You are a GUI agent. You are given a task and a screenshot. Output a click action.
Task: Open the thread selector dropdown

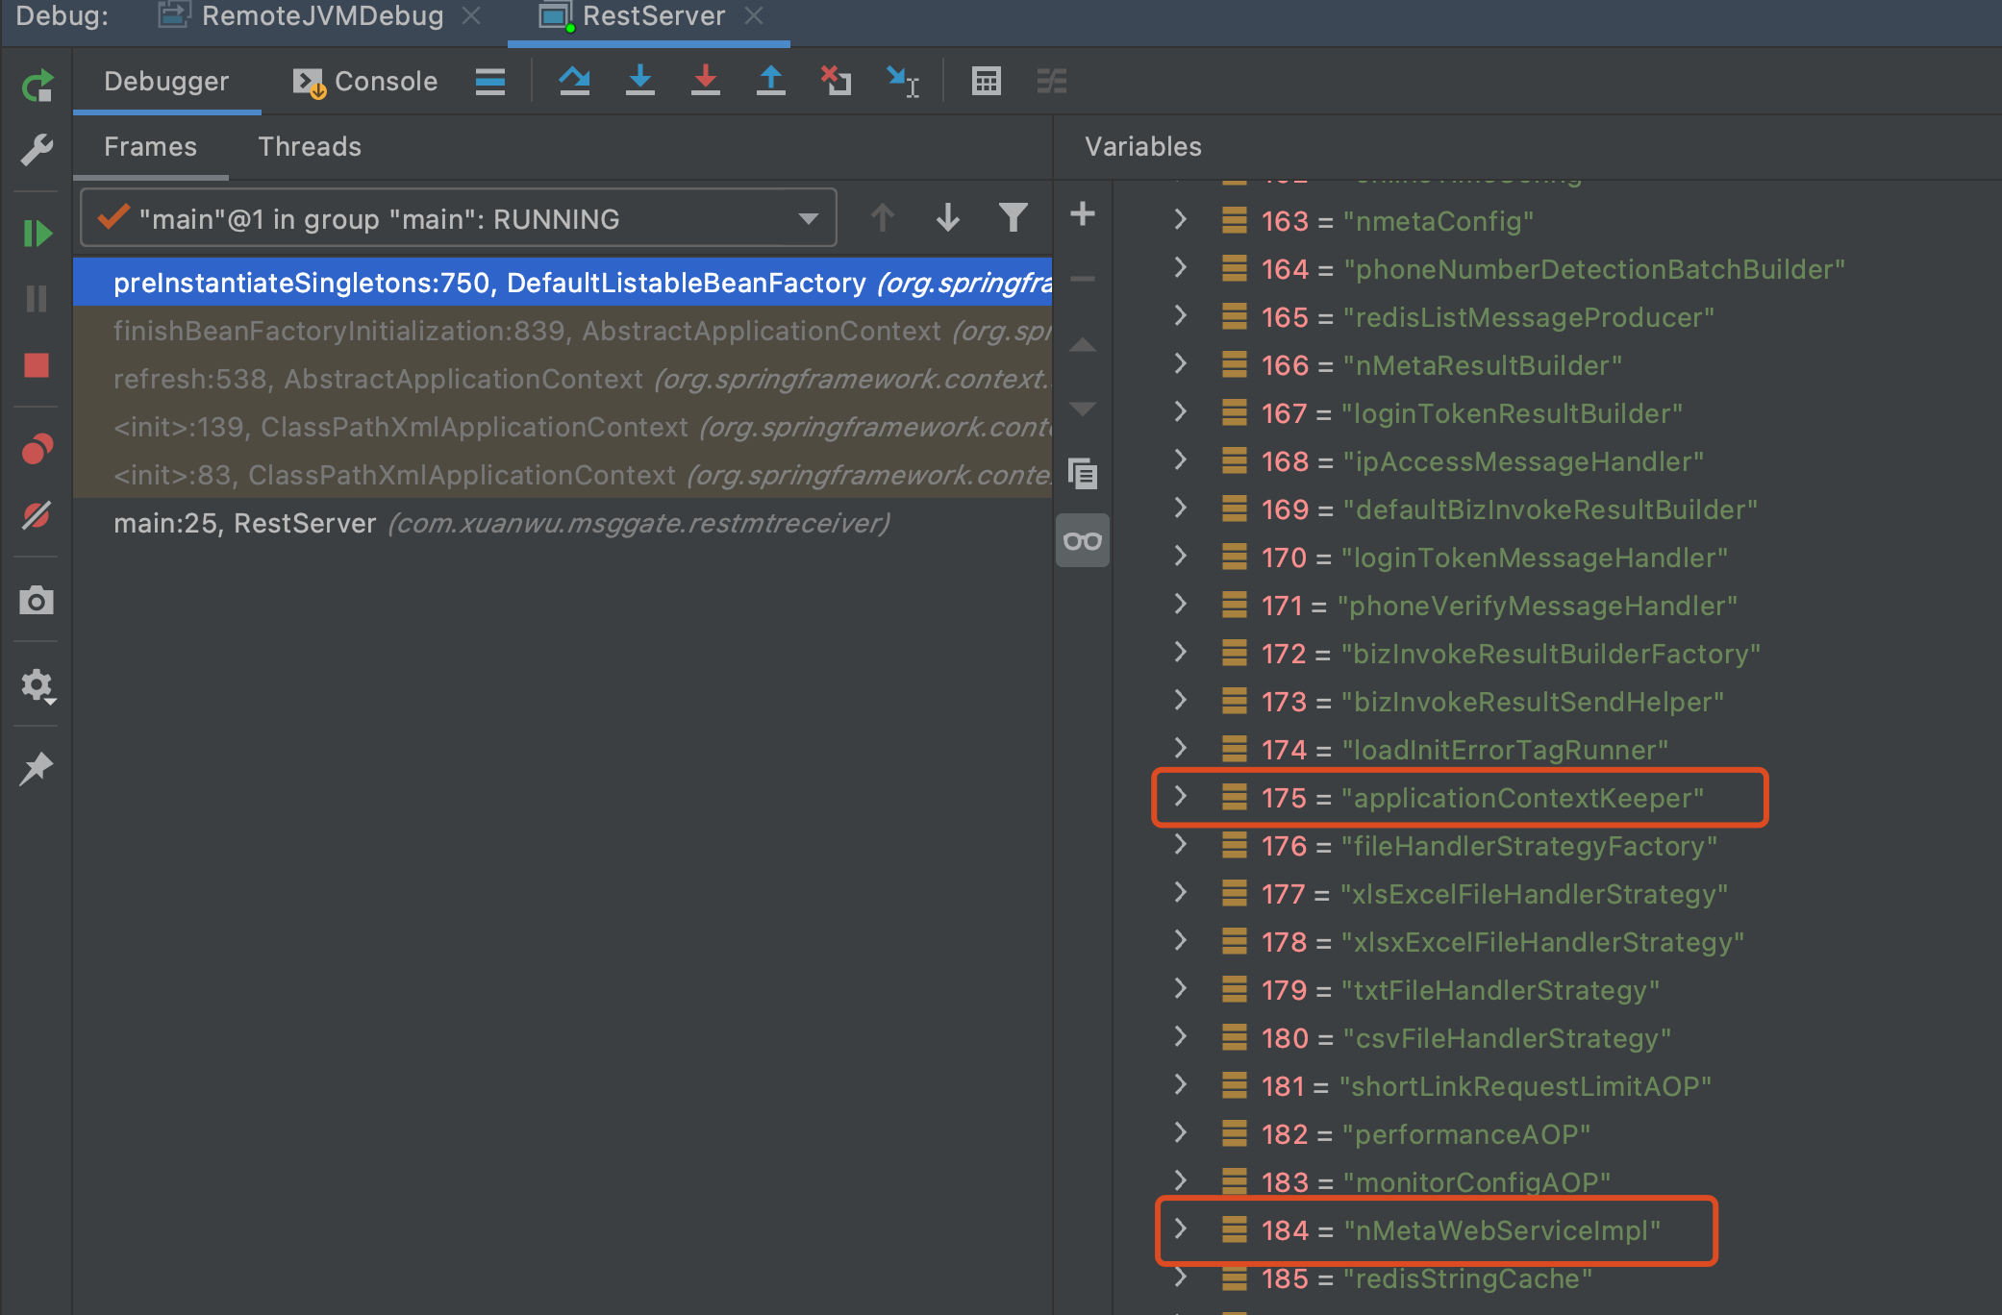pos(459,218)
